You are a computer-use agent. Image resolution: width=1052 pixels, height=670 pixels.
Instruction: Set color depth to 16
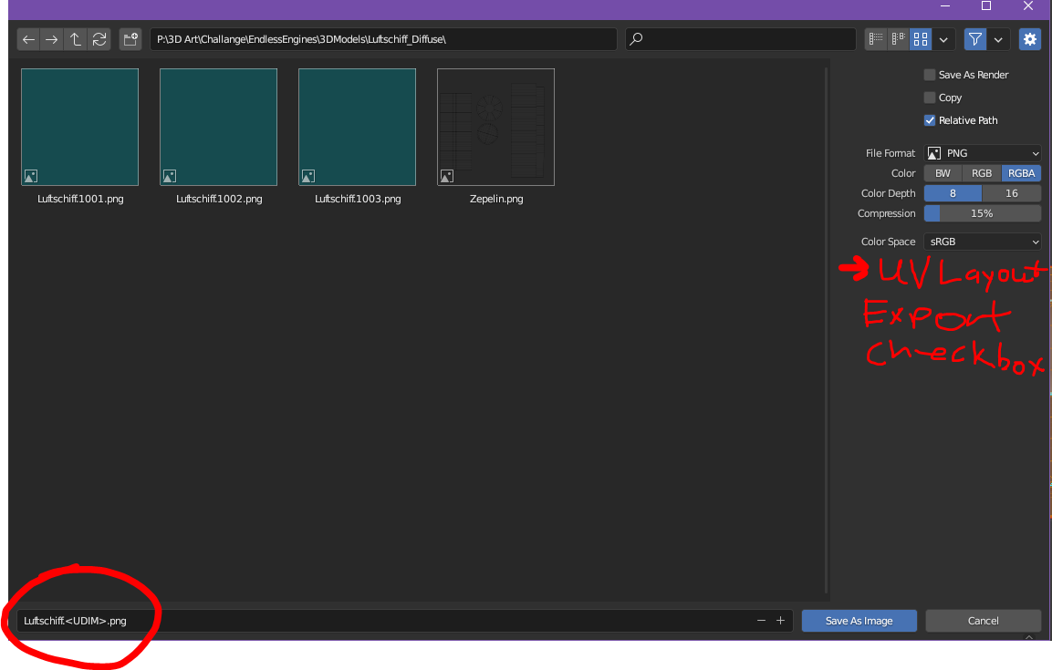(x=1012, y=193)
